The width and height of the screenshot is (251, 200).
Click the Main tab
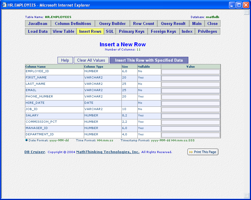click(x=197, y=23)
